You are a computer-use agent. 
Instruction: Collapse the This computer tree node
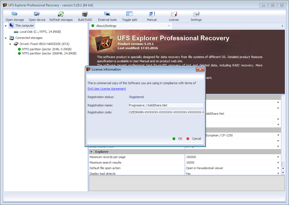(x=6, y=26)
